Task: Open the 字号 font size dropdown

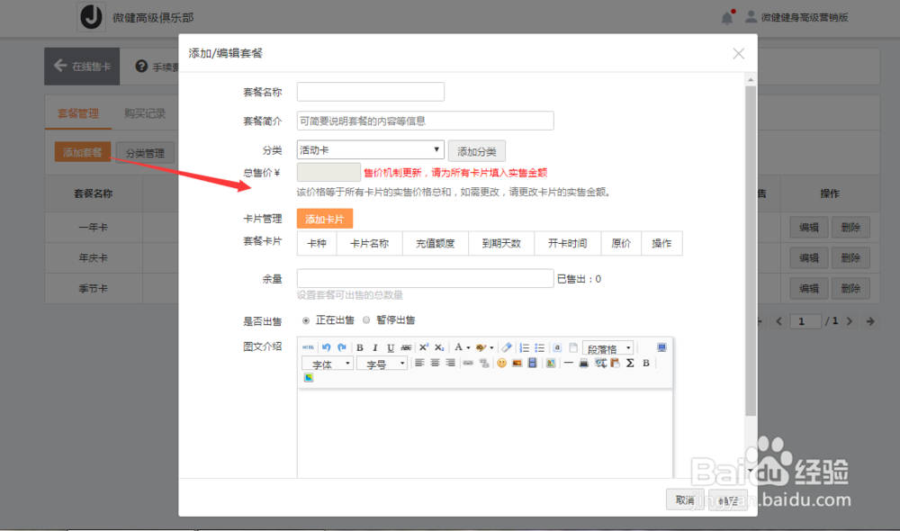Action: pyautogui.click(x=382, y=364)
